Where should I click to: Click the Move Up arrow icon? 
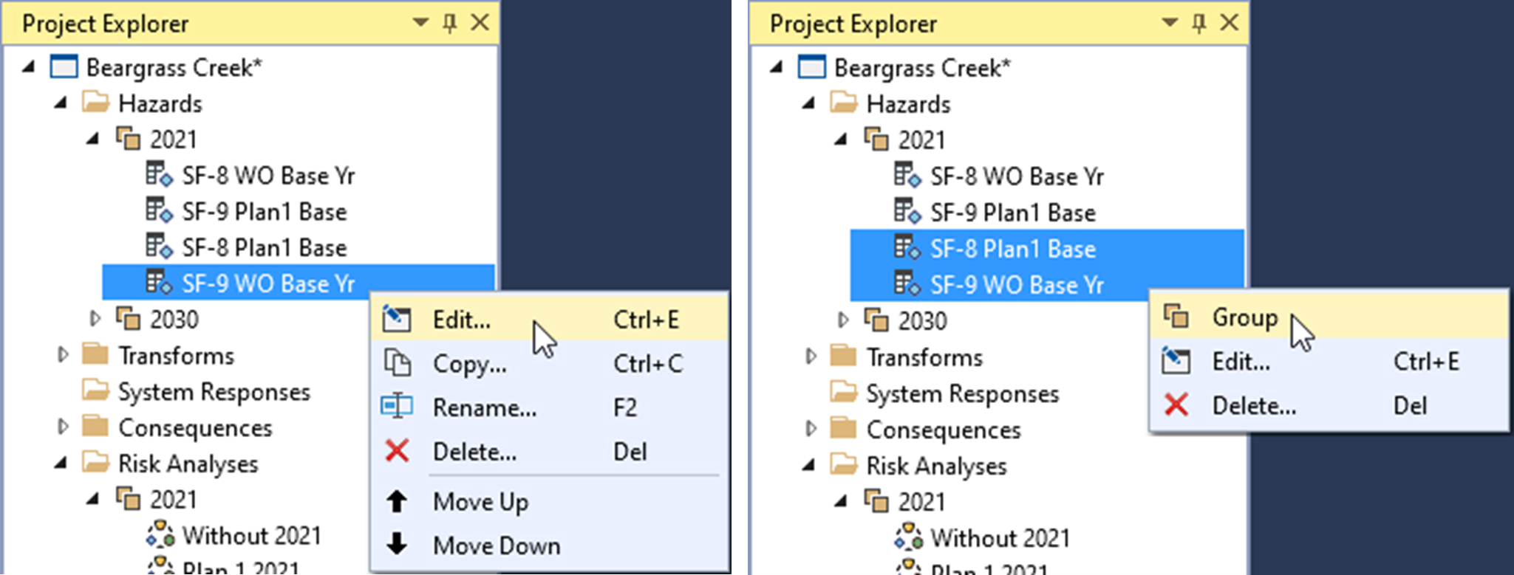tap(397, 501)
